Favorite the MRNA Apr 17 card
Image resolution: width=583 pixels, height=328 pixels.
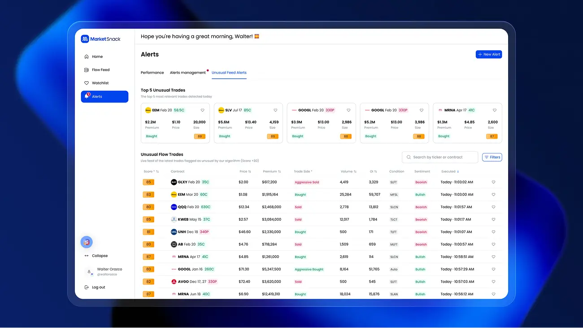point(495,110)
